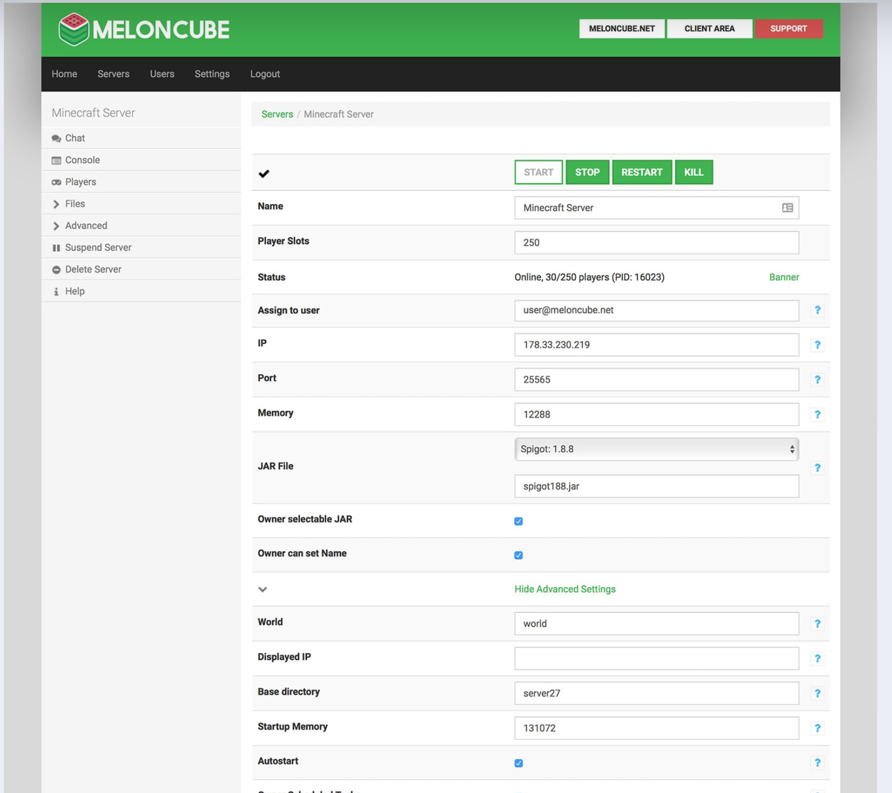Click help icon next to Assign to user
Screen dimensions: 892x793
click(817, 310)
